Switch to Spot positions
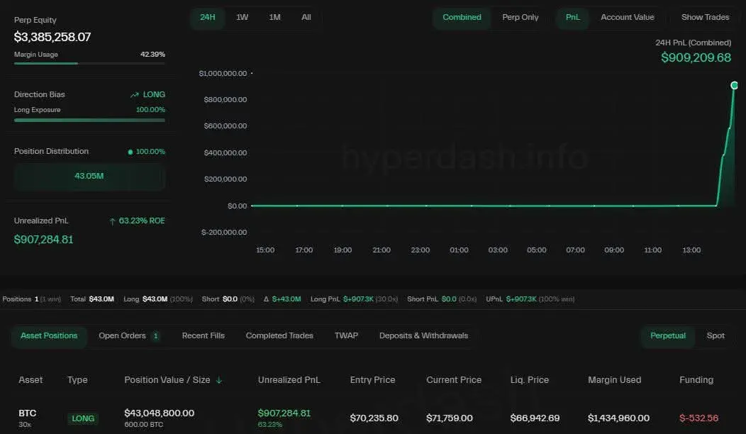Image resolution: width=746 pixels, height=434 pixels. pyautogui.click(x=716, y=335)
